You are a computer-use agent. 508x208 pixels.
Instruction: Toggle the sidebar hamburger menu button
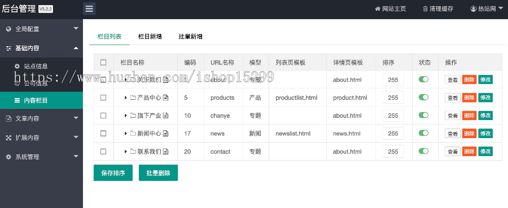[89, 8]
